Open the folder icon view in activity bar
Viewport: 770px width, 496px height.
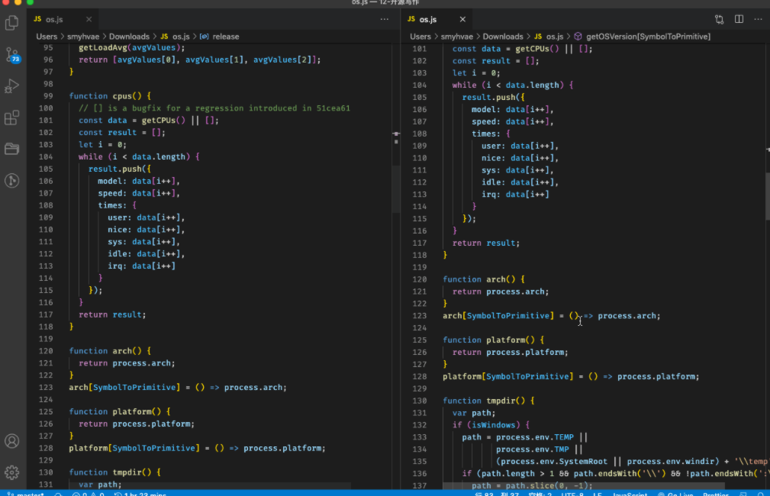point(11,149)
